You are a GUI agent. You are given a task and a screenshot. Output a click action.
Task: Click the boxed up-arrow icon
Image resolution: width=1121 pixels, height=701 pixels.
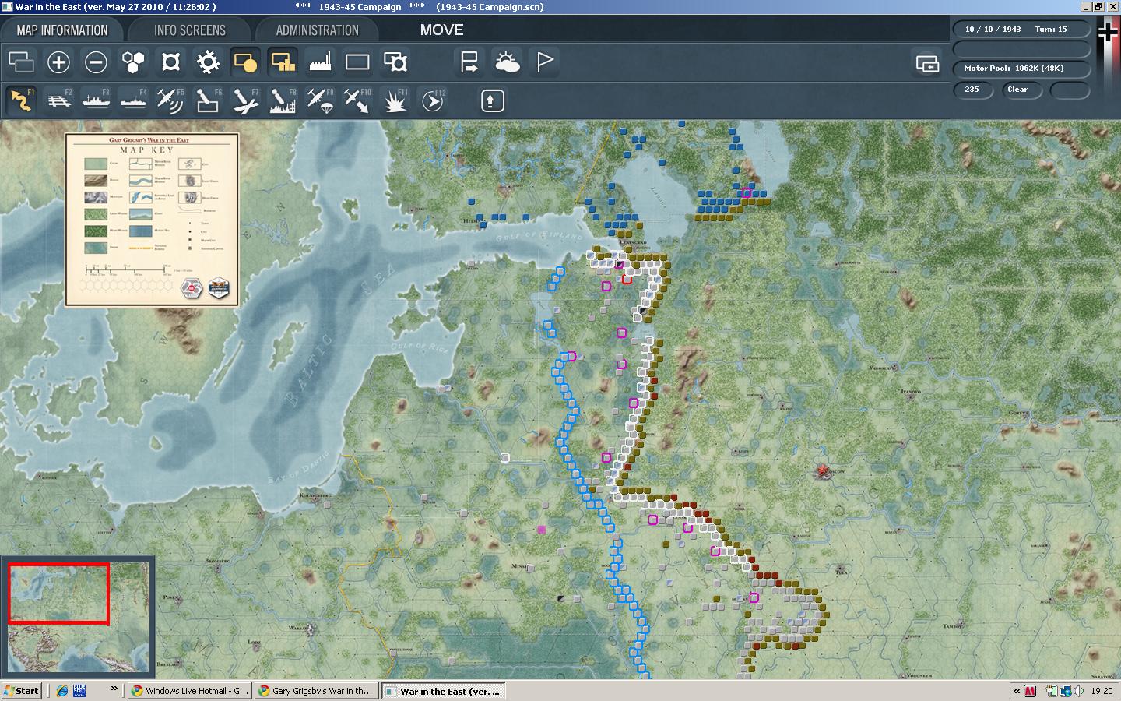point(492,100)
